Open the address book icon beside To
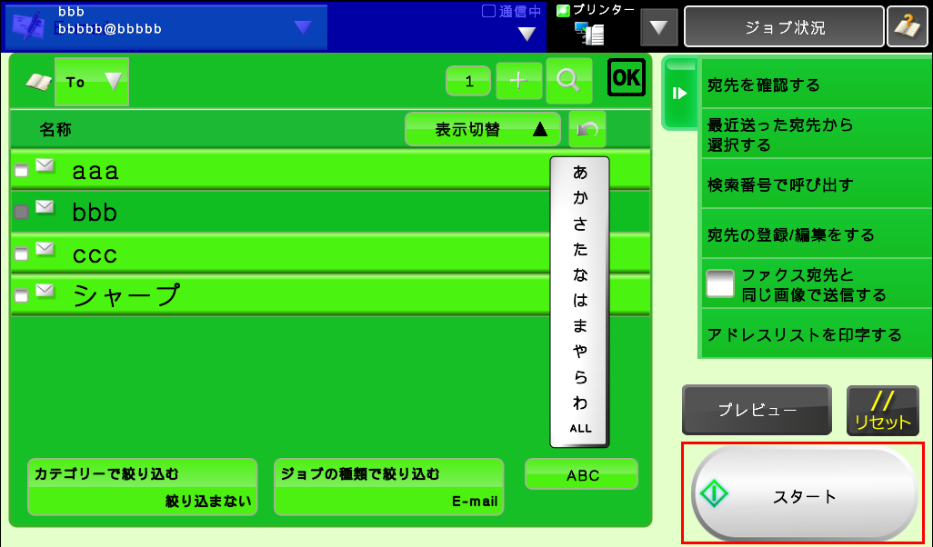 [37, 82]
